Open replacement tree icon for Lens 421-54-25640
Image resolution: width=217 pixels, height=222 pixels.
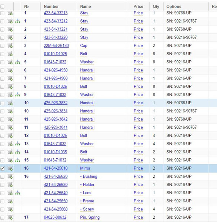point(17,193)
